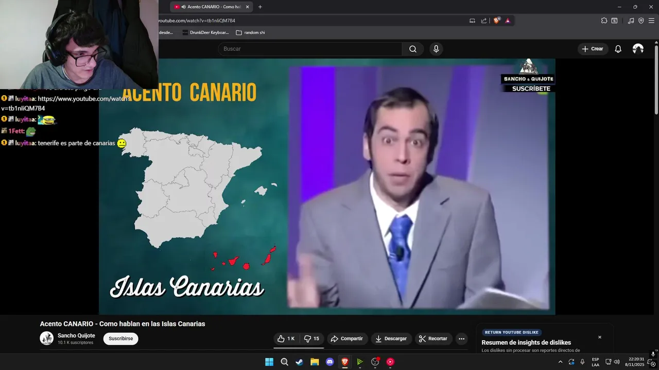Open the green arrow app in taskbar
The width and height of the screenshot is (659, 370).
(x=360, y=362)
